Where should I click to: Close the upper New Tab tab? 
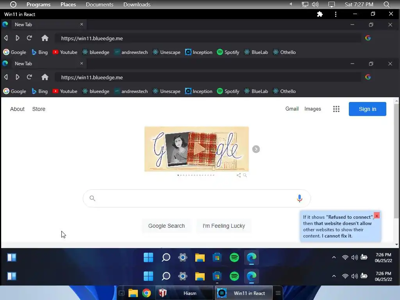(x=82, y=24)
